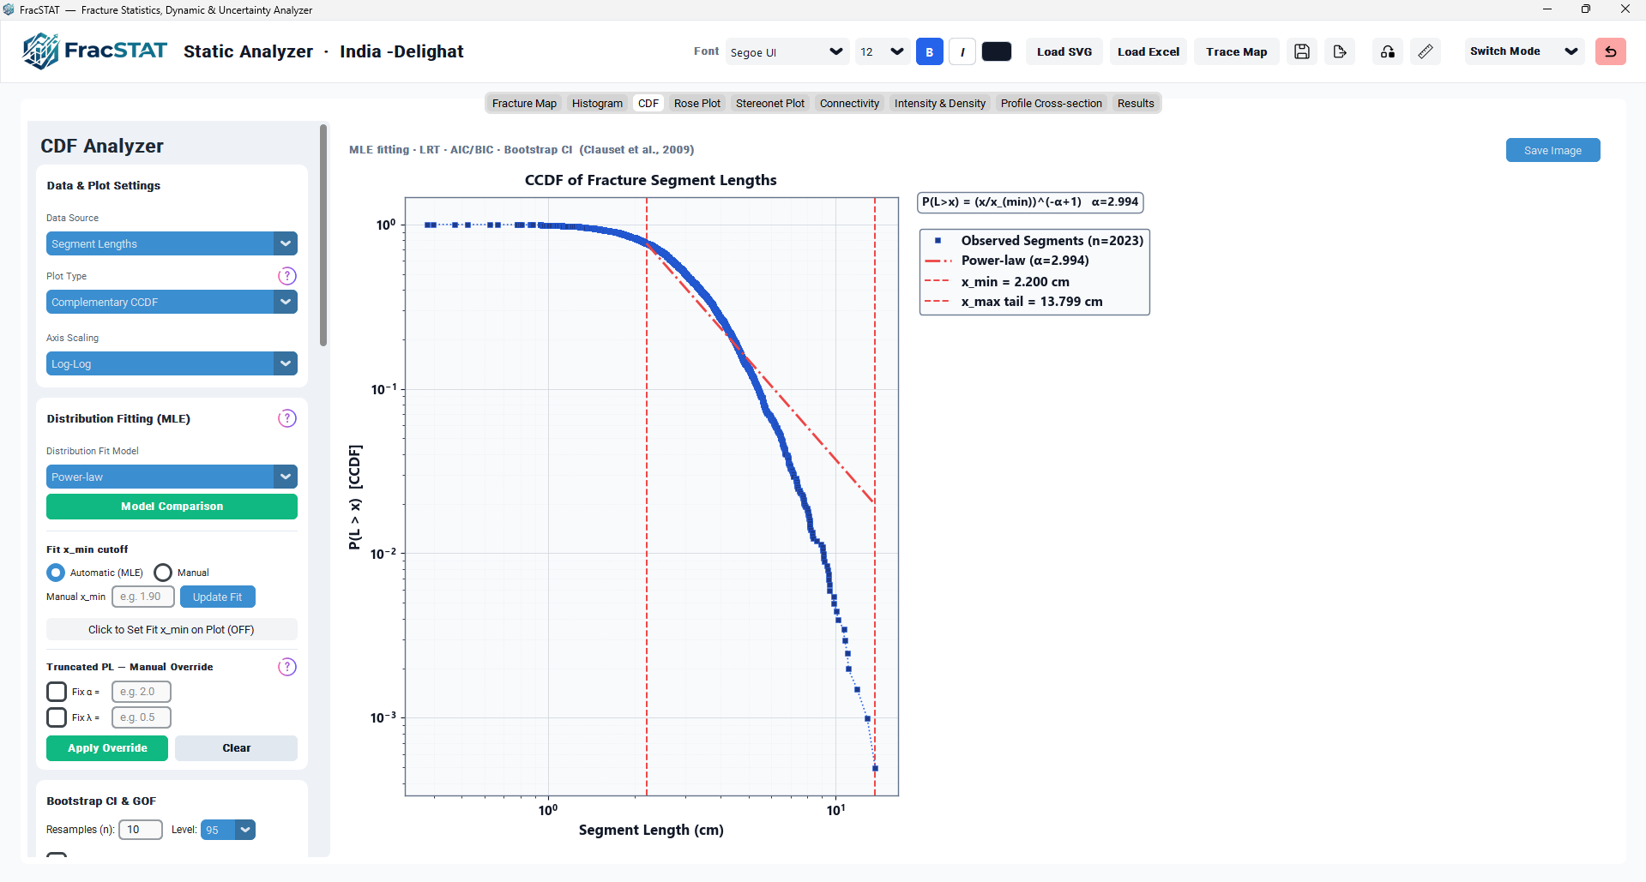Image resolution: width=1646 pixels, height=882 pixels.
Task: Click the lock/shapes icon in toolbar
Action: pyautogui.click(x=1388, y=51)
